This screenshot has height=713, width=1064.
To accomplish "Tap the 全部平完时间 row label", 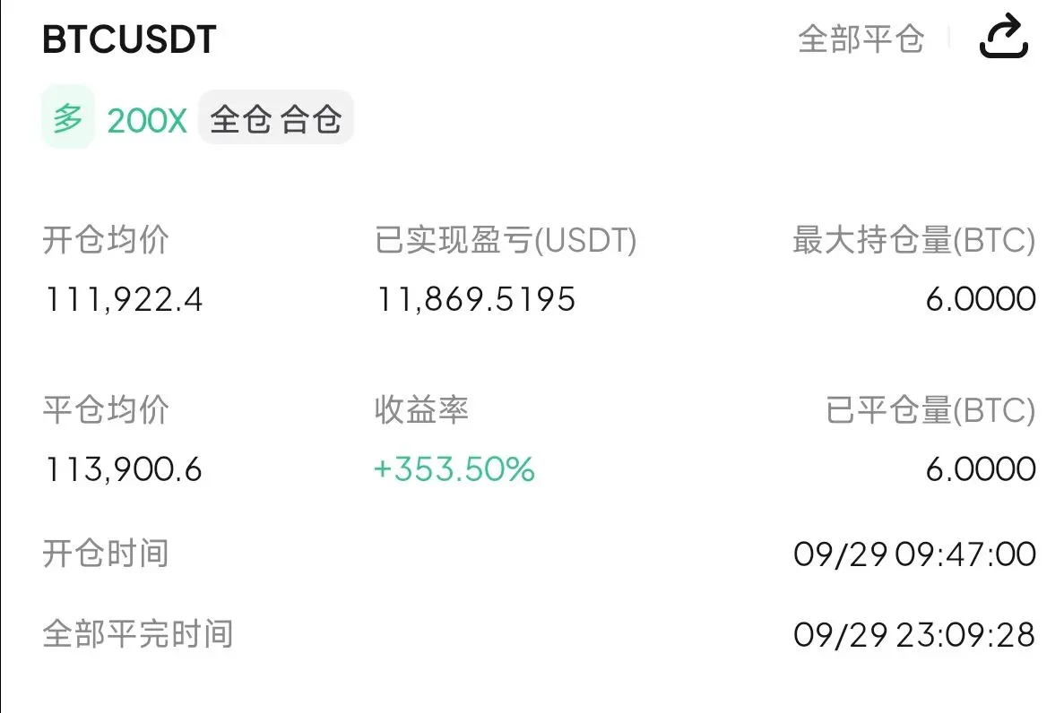I will click(138, 634).
